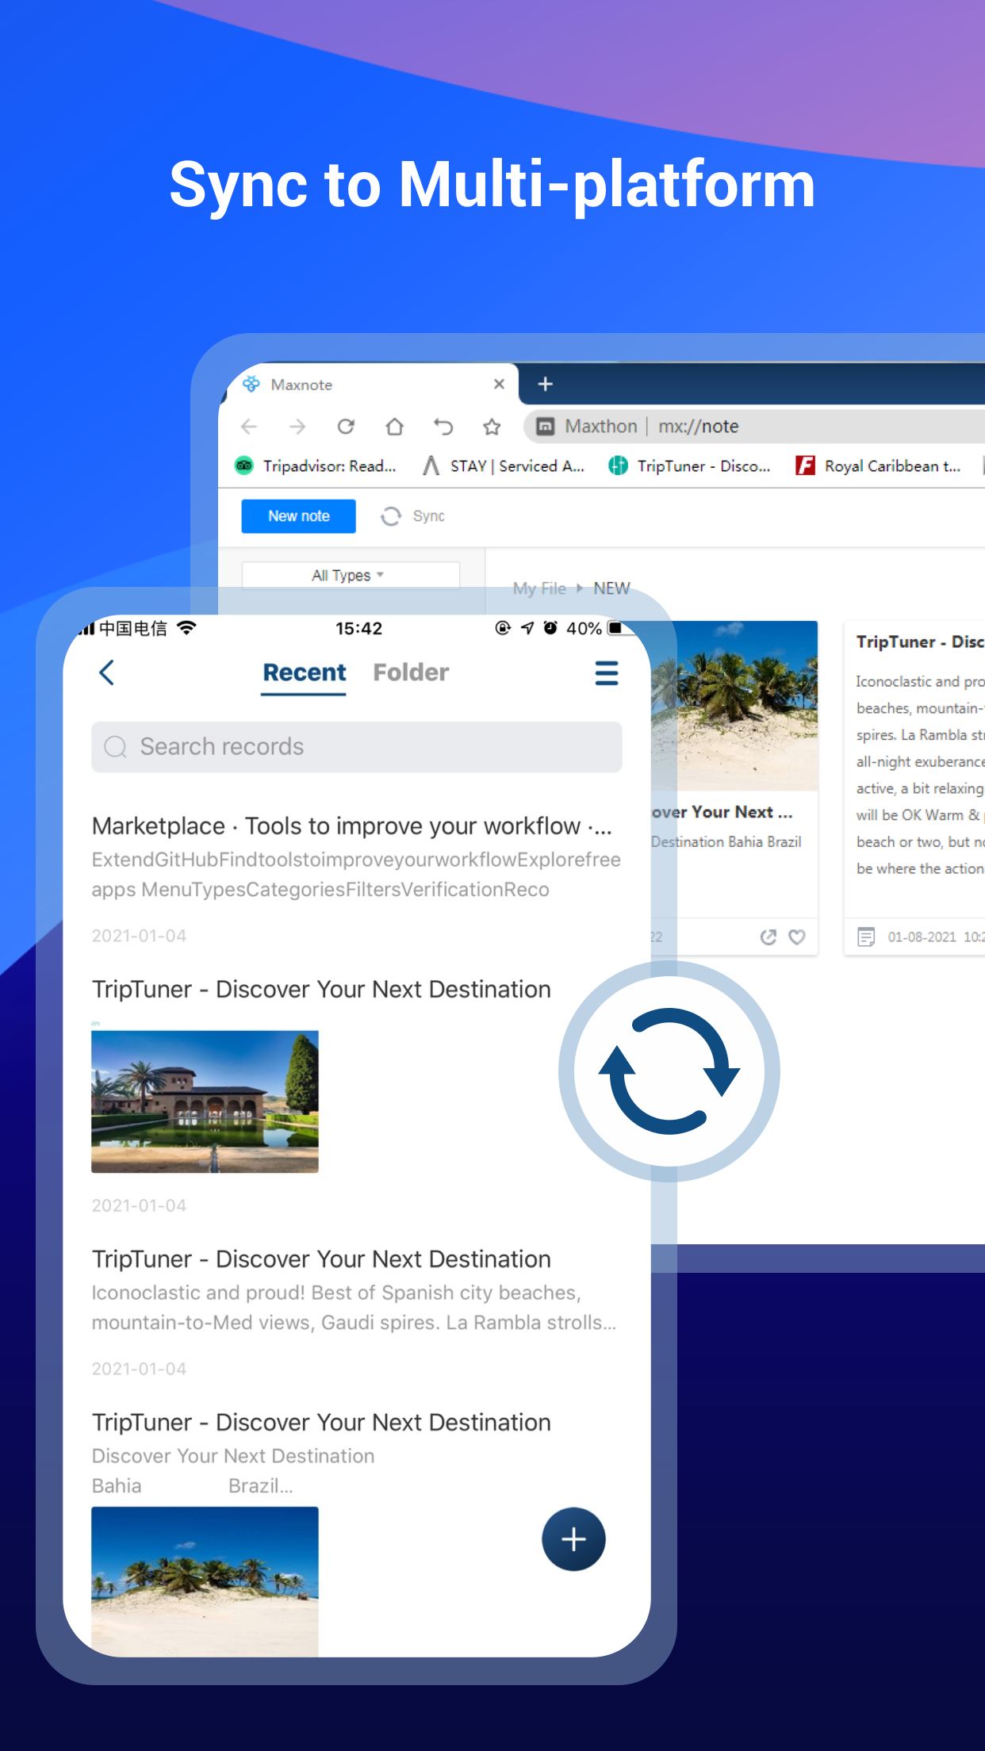Click the share icon on Bahia note card
This screenshot has height=1751, width=985.
(x=768, y=937)
